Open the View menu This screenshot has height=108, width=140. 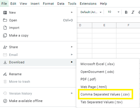tap(23, 4)
